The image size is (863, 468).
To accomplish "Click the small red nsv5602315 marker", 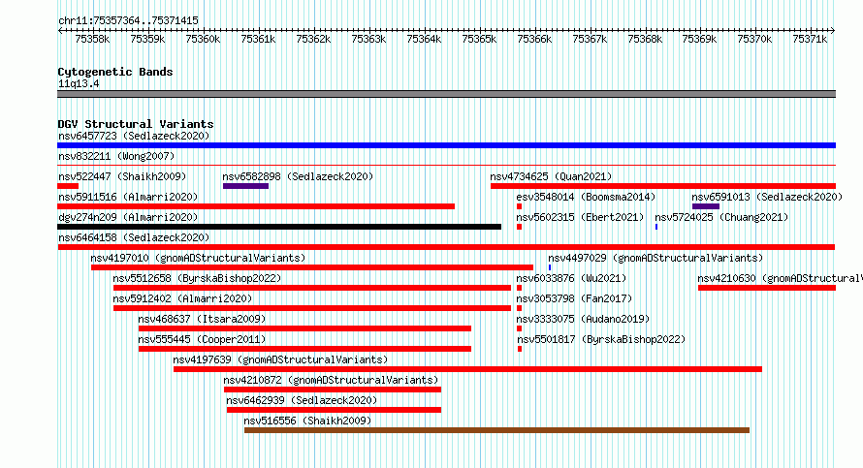I will (519, 227).
